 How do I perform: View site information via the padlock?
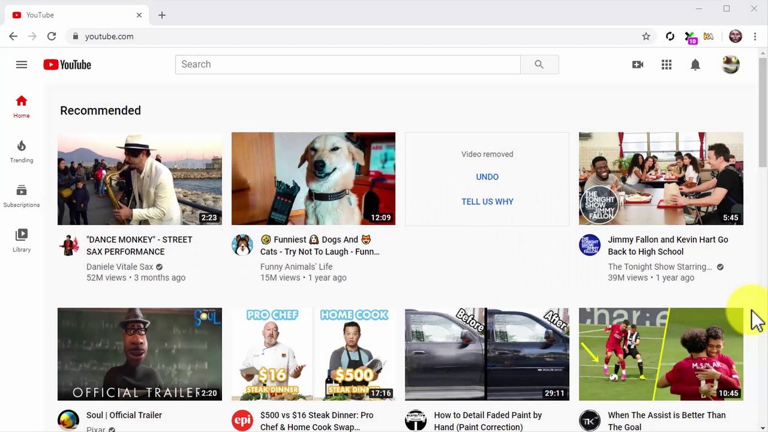(76, 37)
